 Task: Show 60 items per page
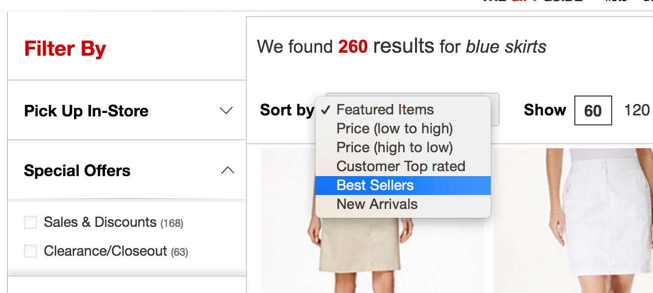coord(593,110)
